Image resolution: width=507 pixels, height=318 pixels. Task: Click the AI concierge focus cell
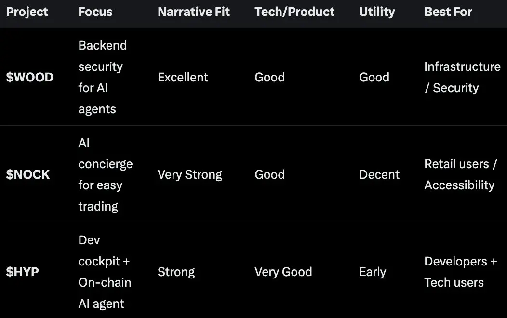pyautogui.click(x=106, y=174)
